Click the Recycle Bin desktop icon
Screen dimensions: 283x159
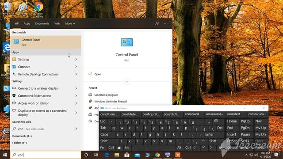[7, 9]
